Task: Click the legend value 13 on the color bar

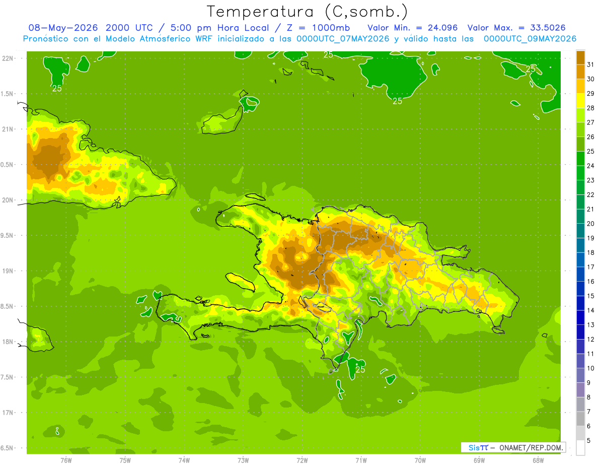Action: pyautogui.click(x=590, y=325)
